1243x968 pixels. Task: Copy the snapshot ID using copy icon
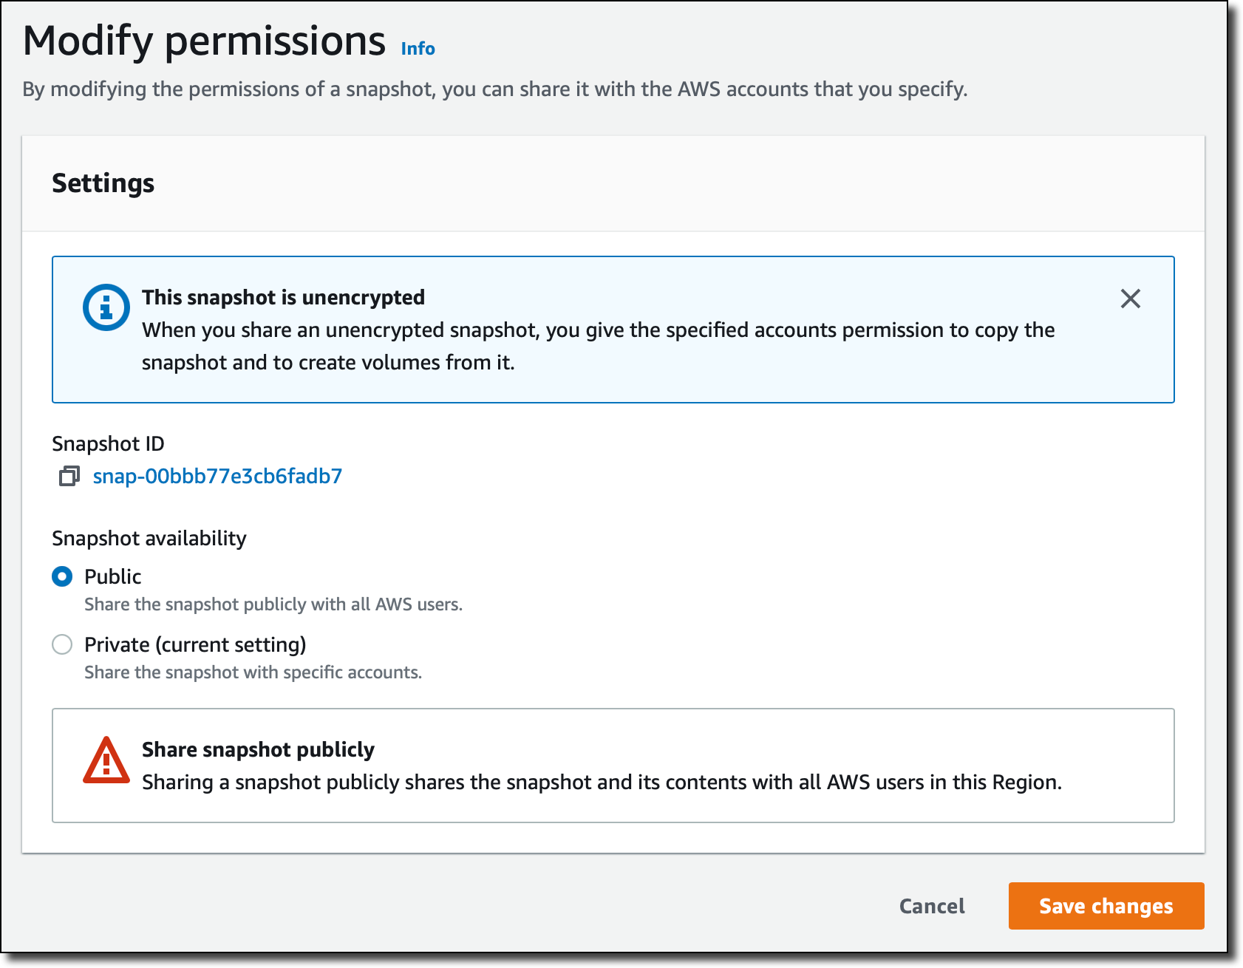(x=69, y=477)
